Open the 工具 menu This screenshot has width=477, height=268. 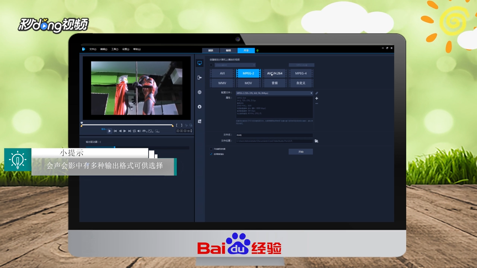[115, 49]
